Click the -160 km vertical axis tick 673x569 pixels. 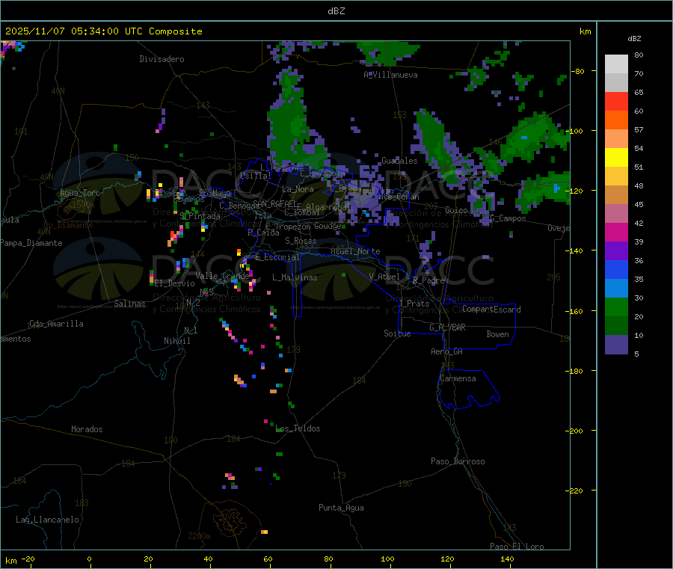click(576, 311)
